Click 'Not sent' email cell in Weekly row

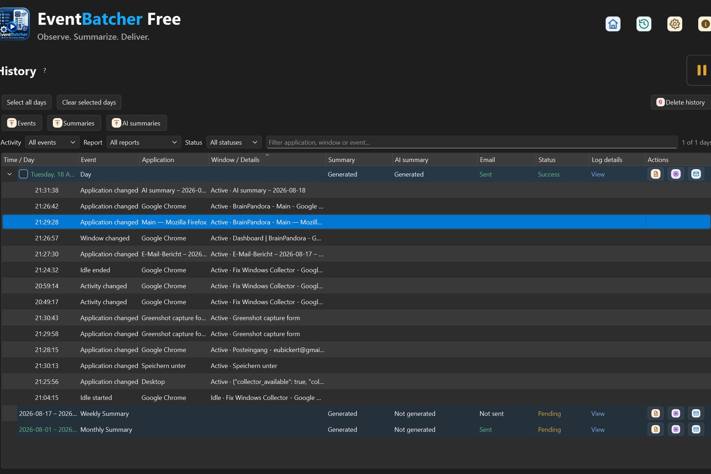[x=491, y=413]
